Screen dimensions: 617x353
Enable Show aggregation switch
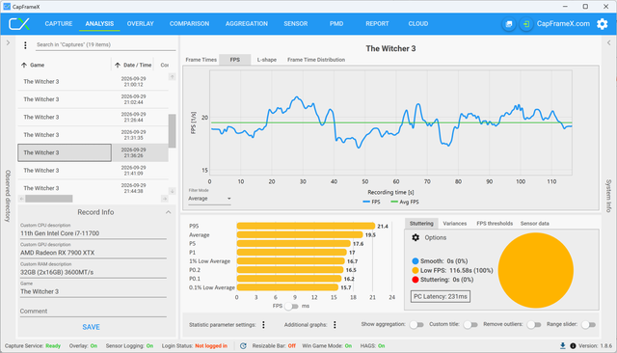click(416, 325)
